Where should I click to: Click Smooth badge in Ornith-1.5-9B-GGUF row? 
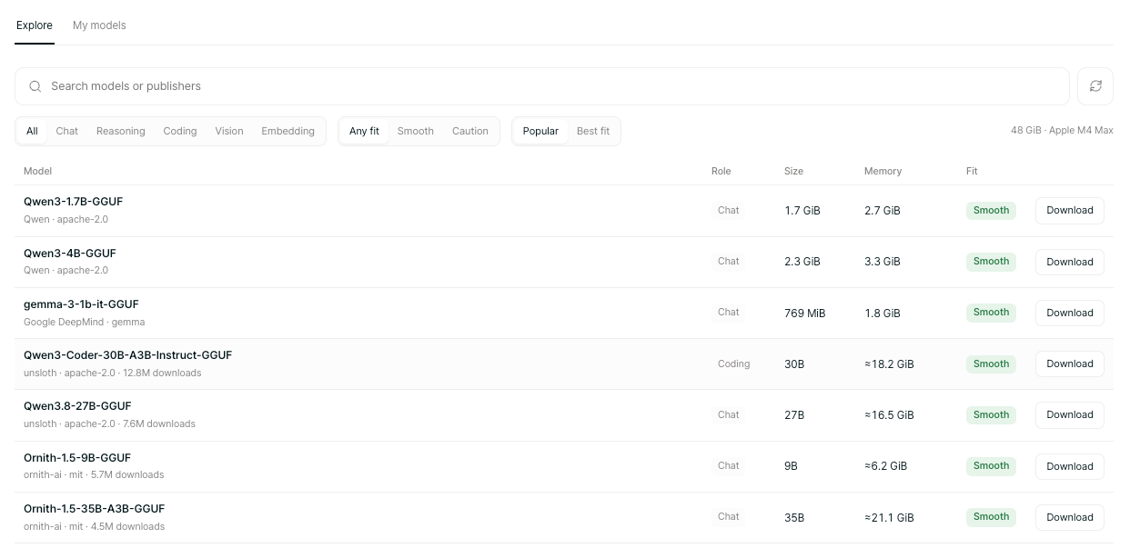(991, 465)
